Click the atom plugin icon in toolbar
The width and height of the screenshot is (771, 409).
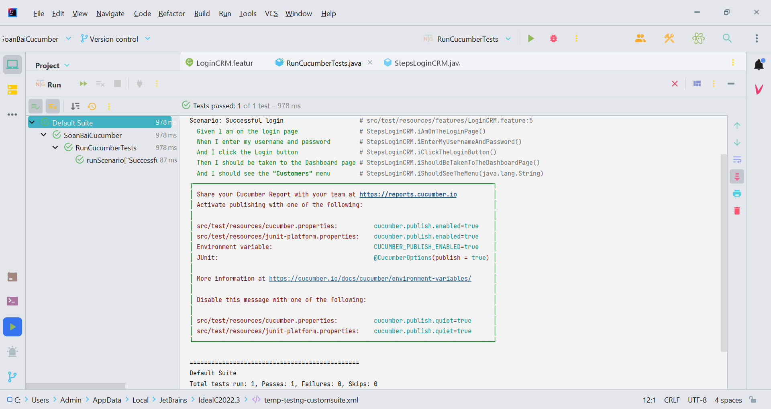tap(698, 38)
